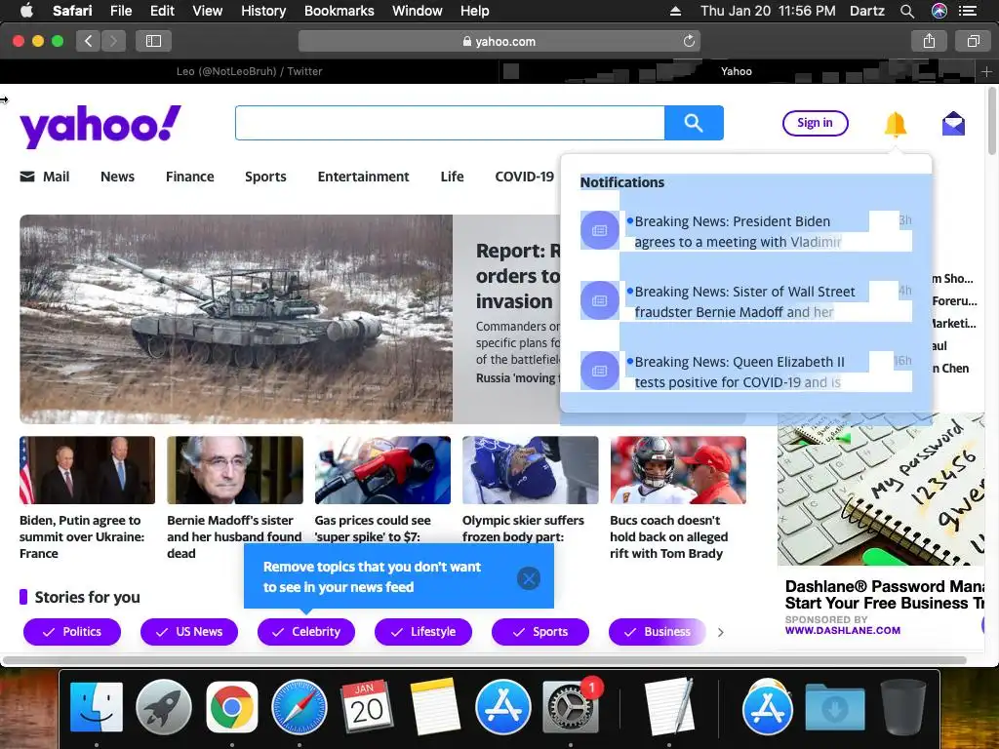Open Launchpad from the Dock

pyautogui.click(x=164, y=707)
